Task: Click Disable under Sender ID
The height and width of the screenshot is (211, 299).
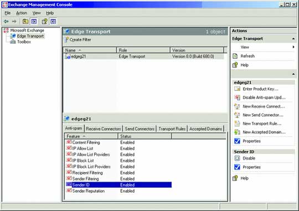Action: (249, 158)
